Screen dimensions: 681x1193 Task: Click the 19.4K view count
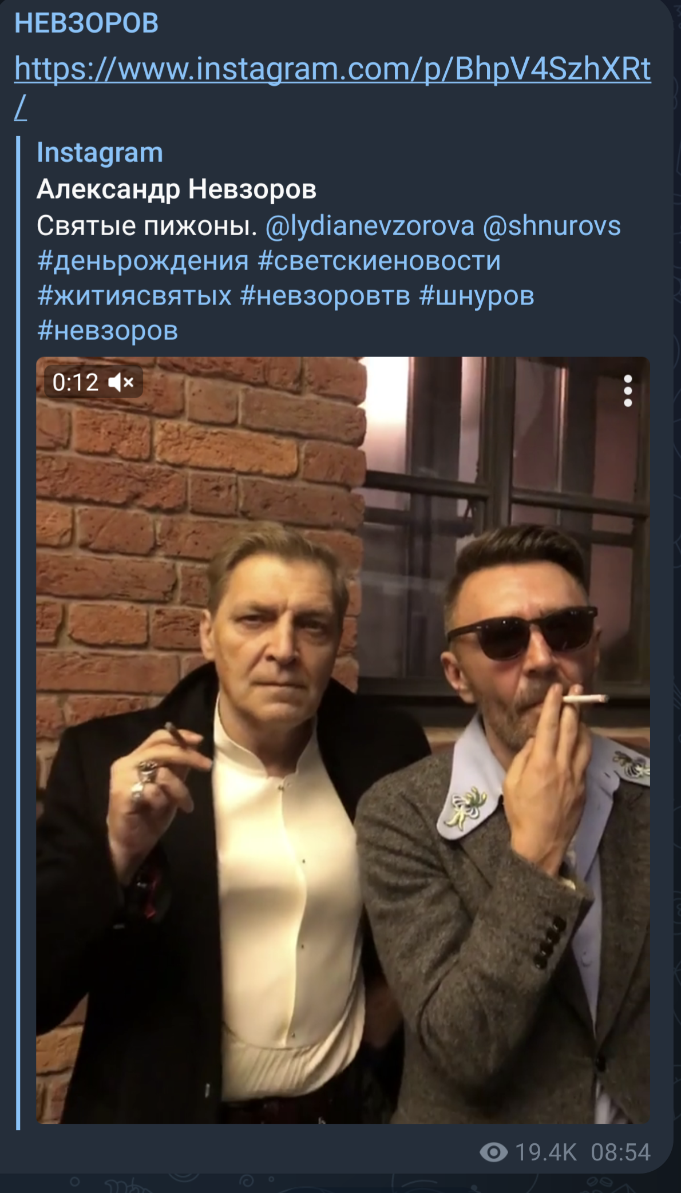tap(546, 1152)
